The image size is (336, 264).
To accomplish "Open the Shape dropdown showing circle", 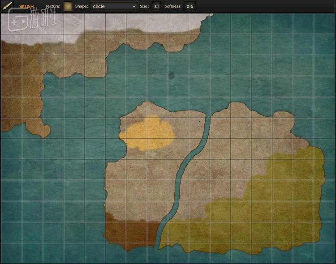I will click(x=114, y=7).
